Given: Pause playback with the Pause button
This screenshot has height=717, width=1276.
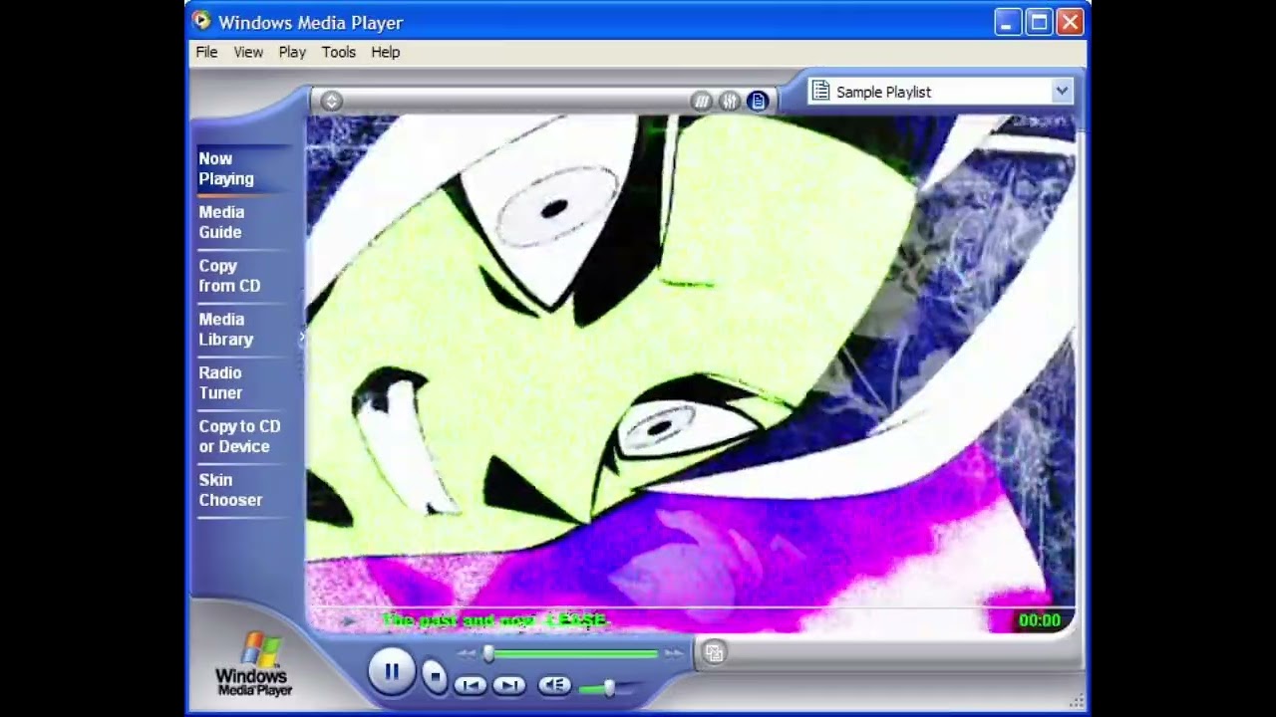Looking at the screenshot, I should pyautogui.click(x=391, y=672).
